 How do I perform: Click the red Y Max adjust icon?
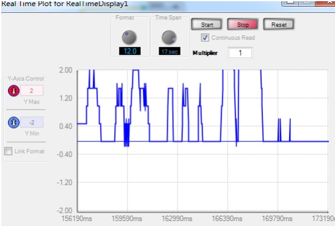[13, 91]
